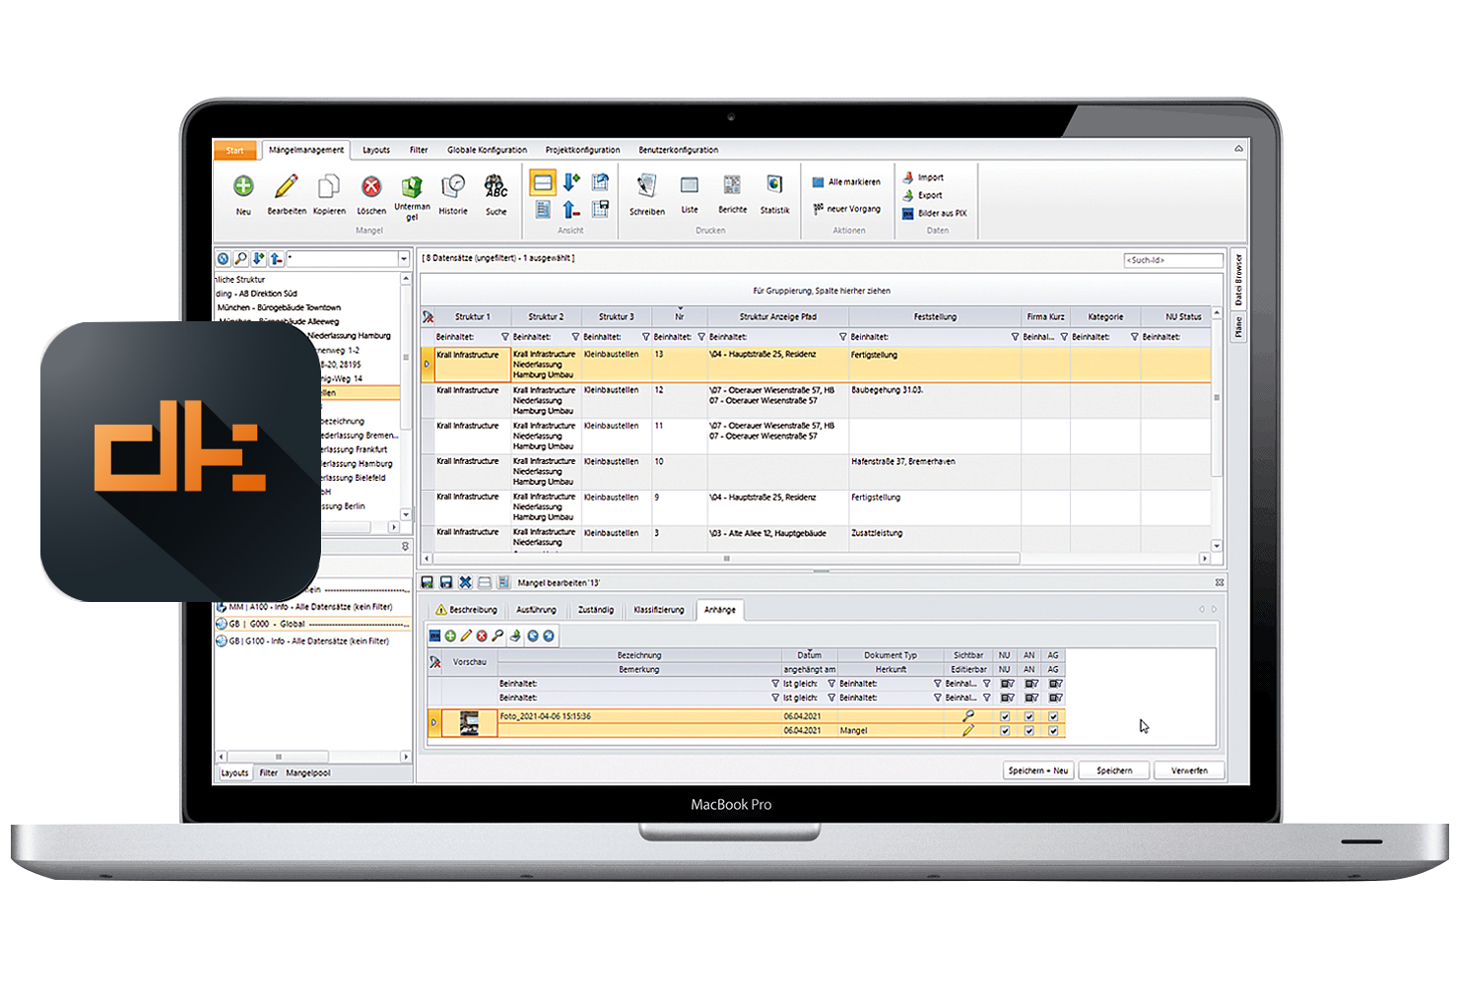This screenshot has width=1458, height=1005.
Task: Click the Speichern + Neu button
Action: tap(1037, 770)
